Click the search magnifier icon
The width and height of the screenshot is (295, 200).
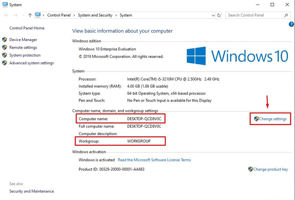pyautogui.click(x=286, y=15)
